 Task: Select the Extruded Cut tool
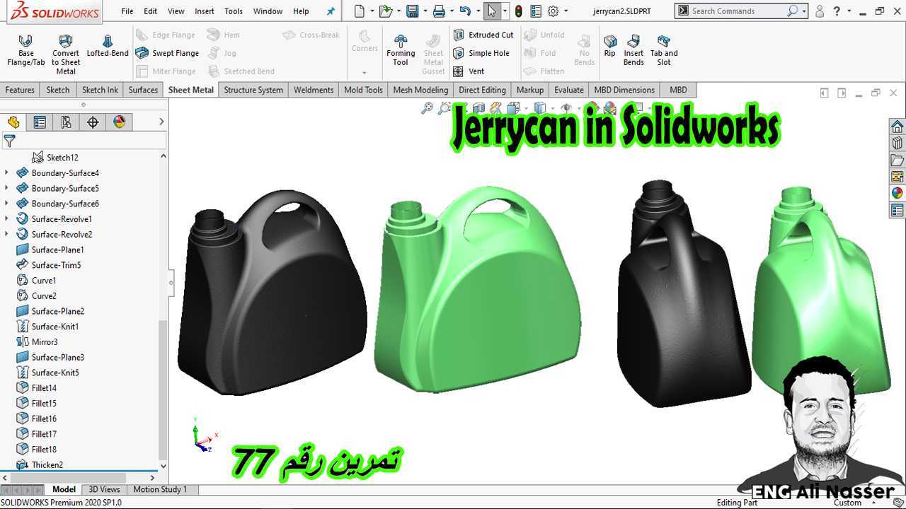point(483,35)
